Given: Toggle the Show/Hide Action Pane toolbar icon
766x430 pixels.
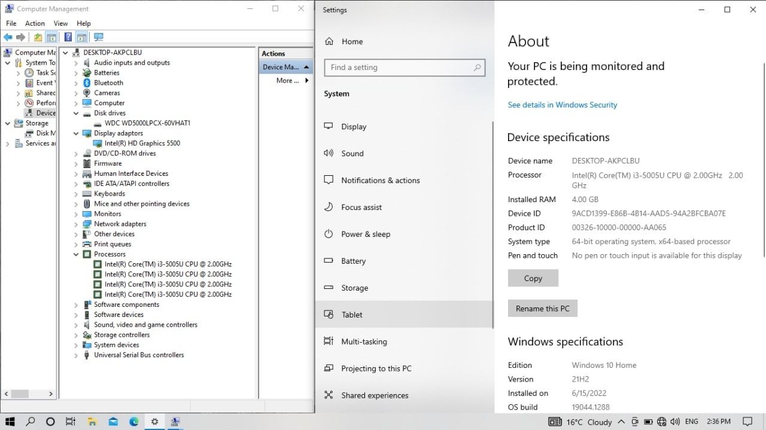Looking at the screenshot, I should point(81,37).
